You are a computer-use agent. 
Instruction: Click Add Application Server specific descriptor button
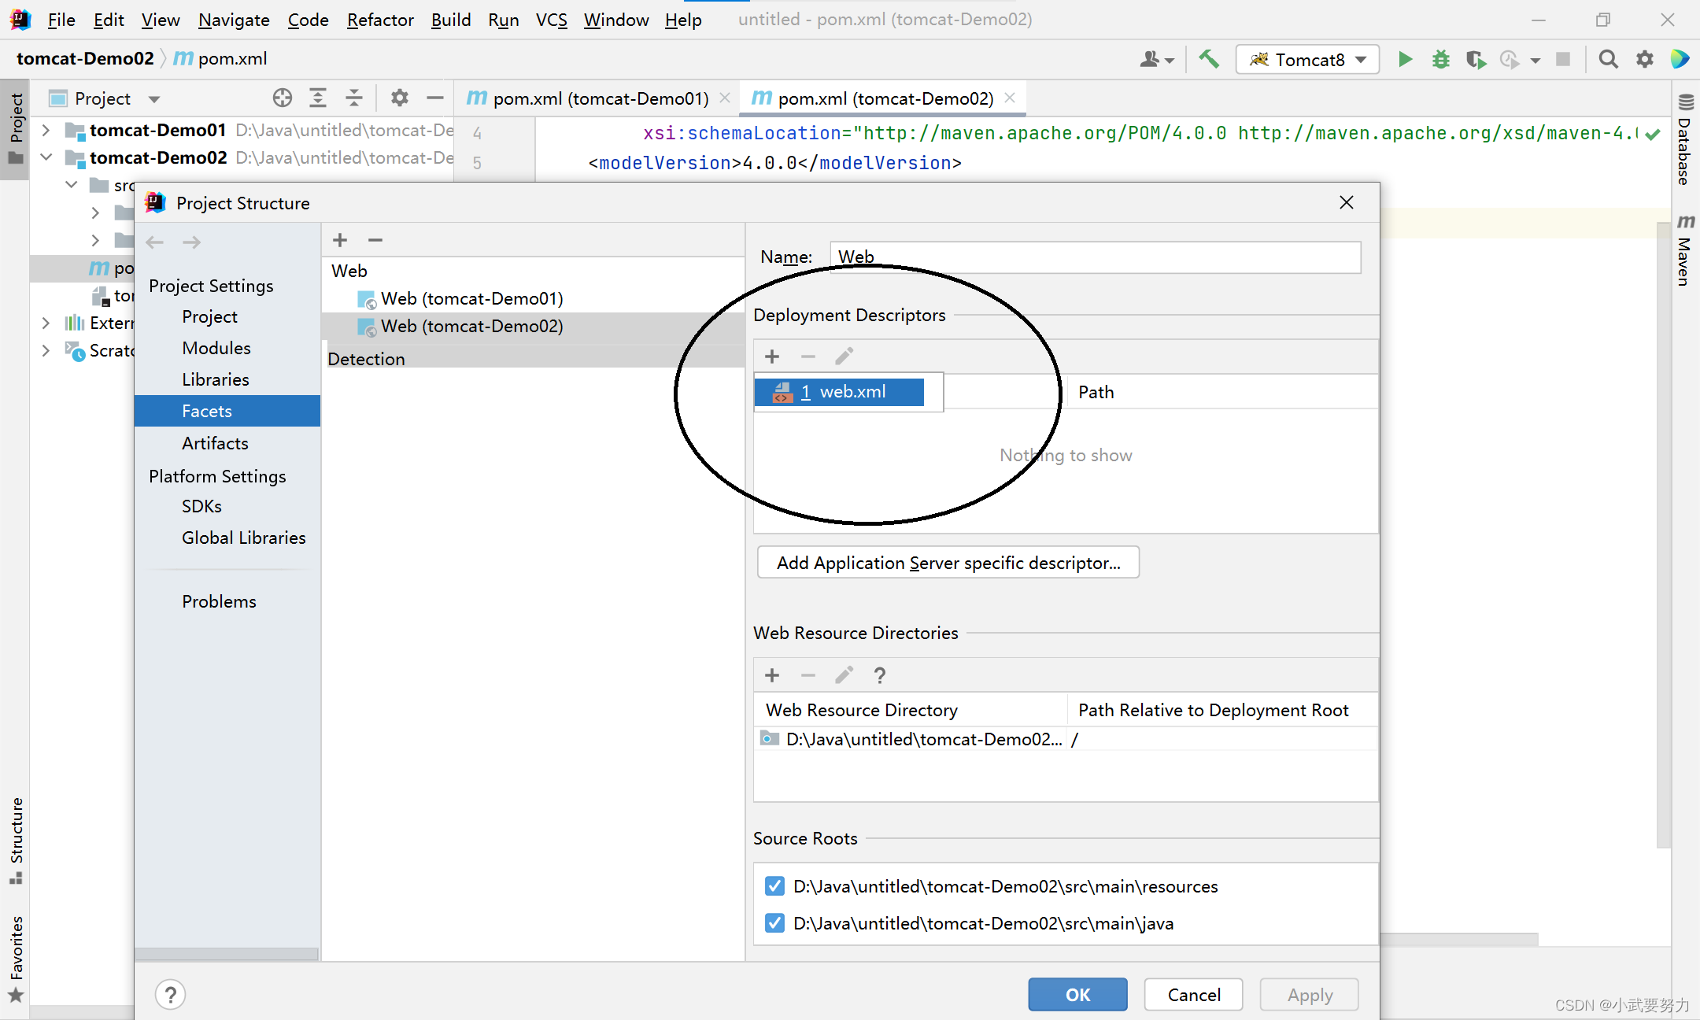948,563
